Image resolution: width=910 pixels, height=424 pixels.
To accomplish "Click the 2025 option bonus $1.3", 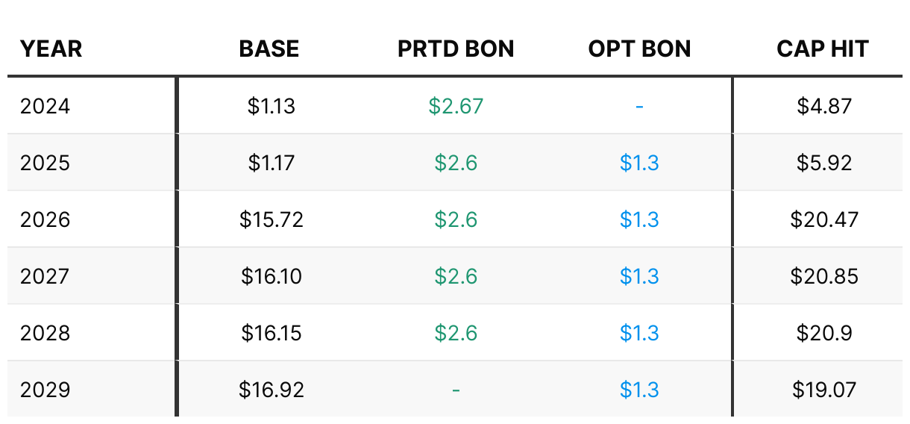I will click(x=639, y=163).
